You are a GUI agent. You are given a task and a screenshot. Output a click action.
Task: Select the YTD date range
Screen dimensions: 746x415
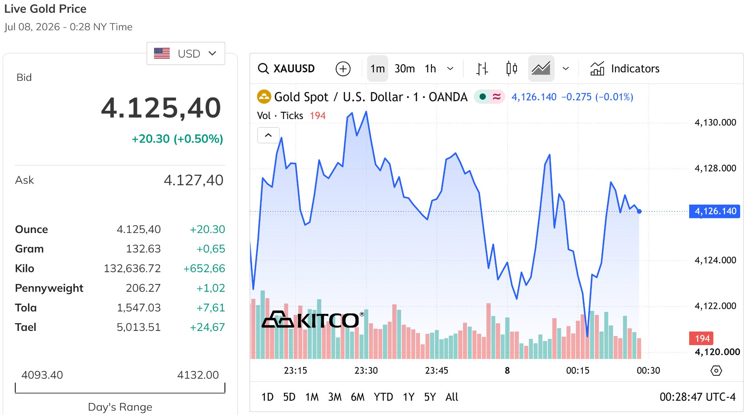[383, 397]
